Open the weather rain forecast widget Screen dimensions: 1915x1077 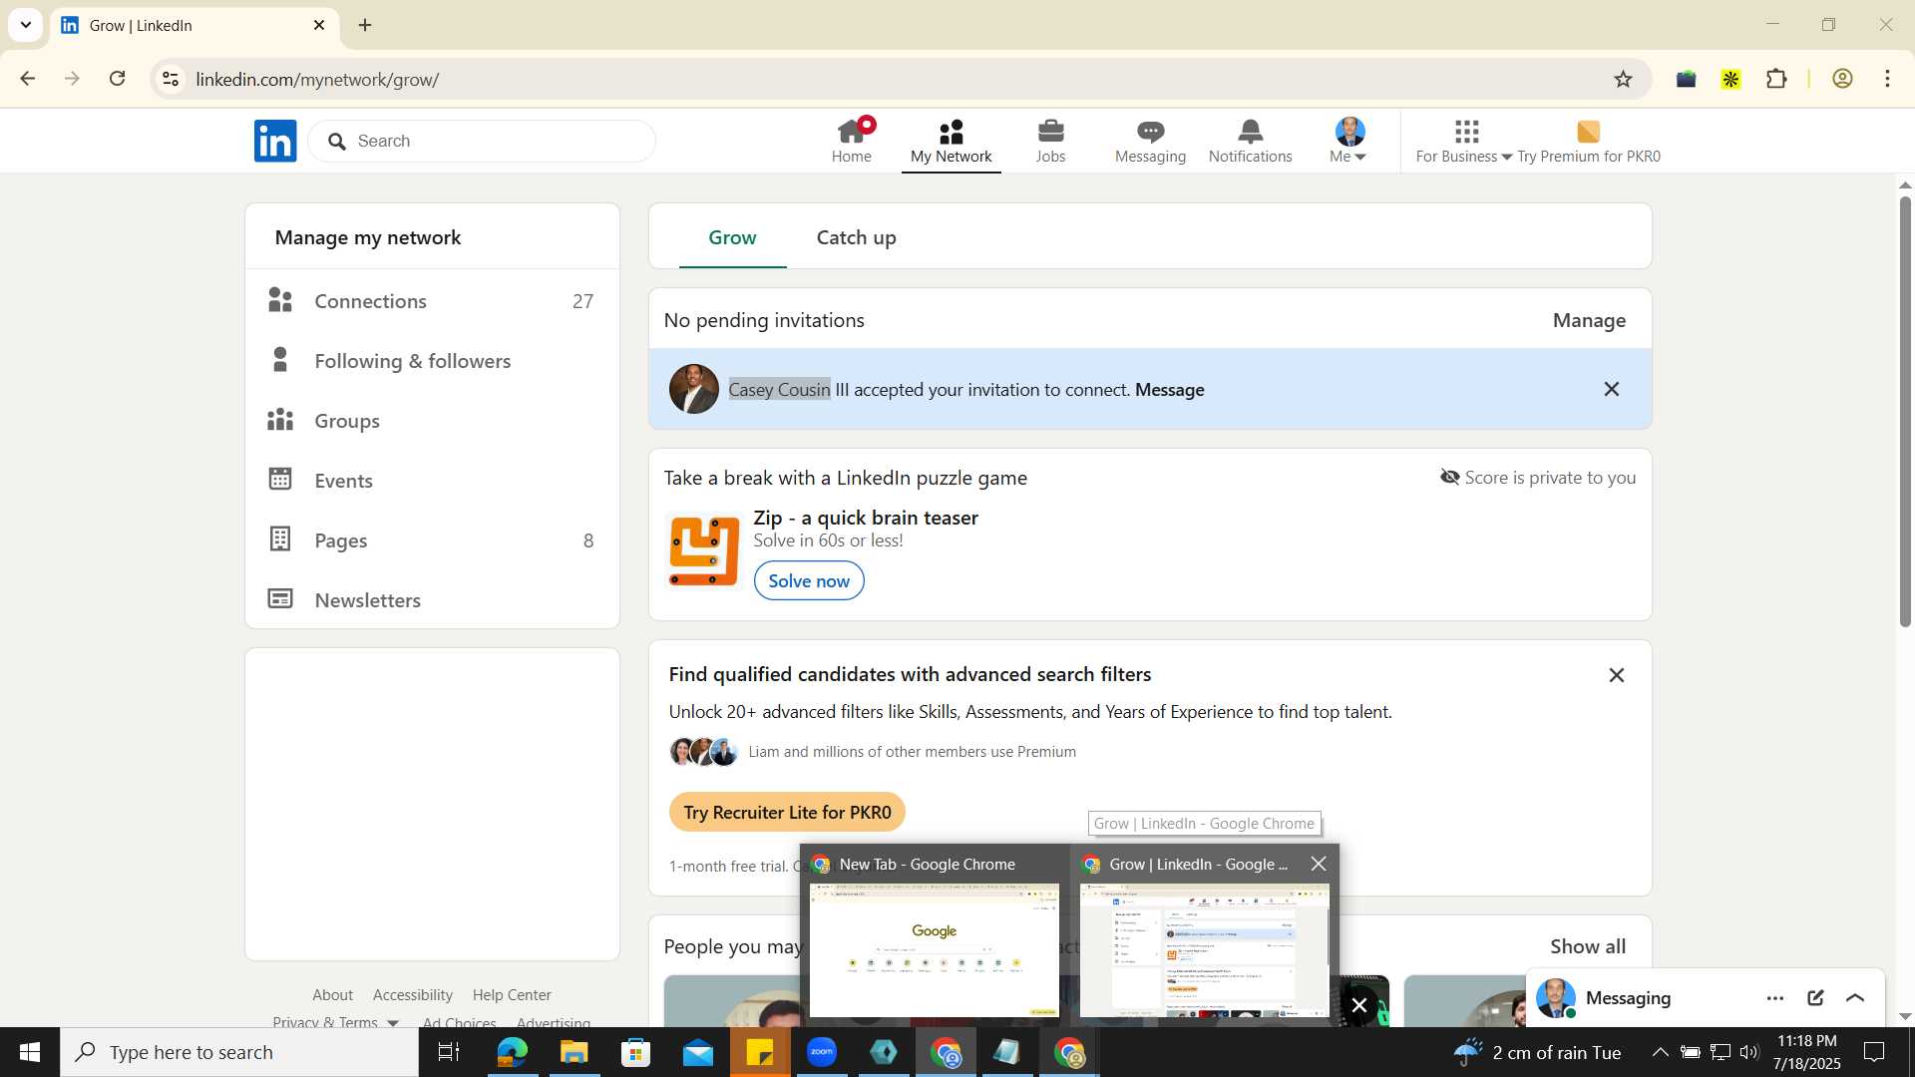click(x=1537, y=1052)
